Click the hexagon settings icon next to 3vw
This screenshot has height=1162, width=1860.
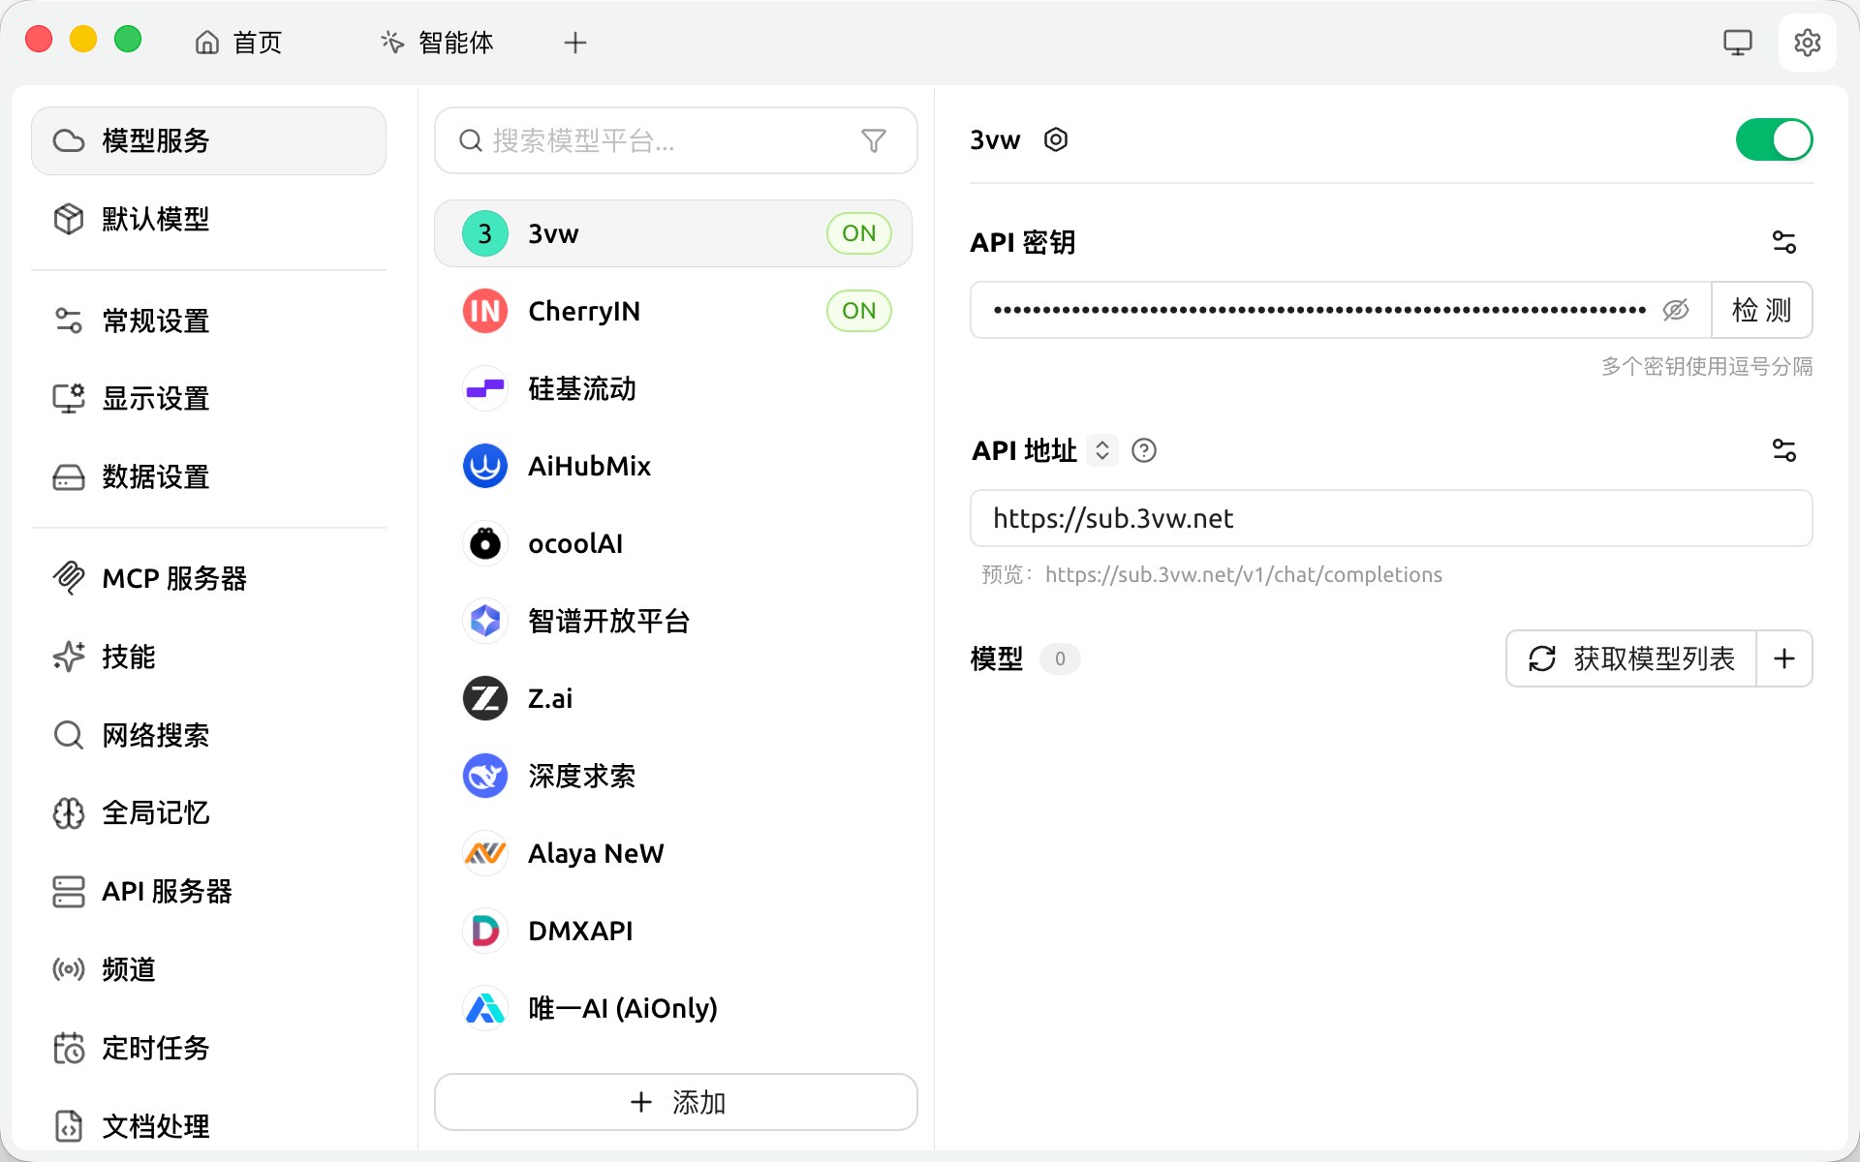click(x=1056, y=139)
